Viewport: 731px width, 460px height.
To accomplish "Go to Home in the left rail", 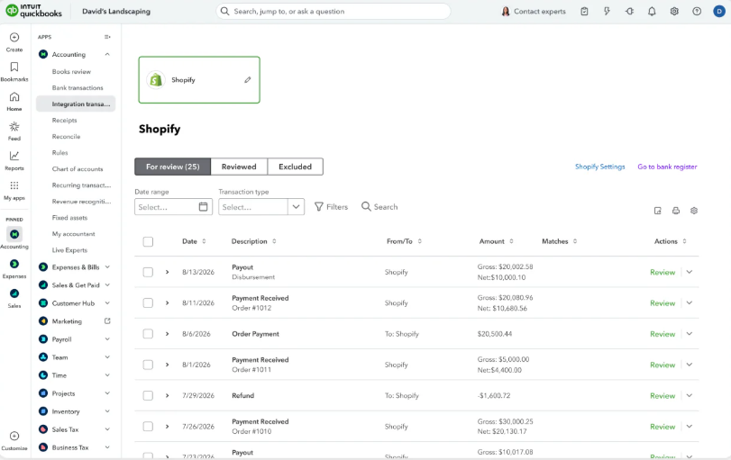I will click(14, 97).
